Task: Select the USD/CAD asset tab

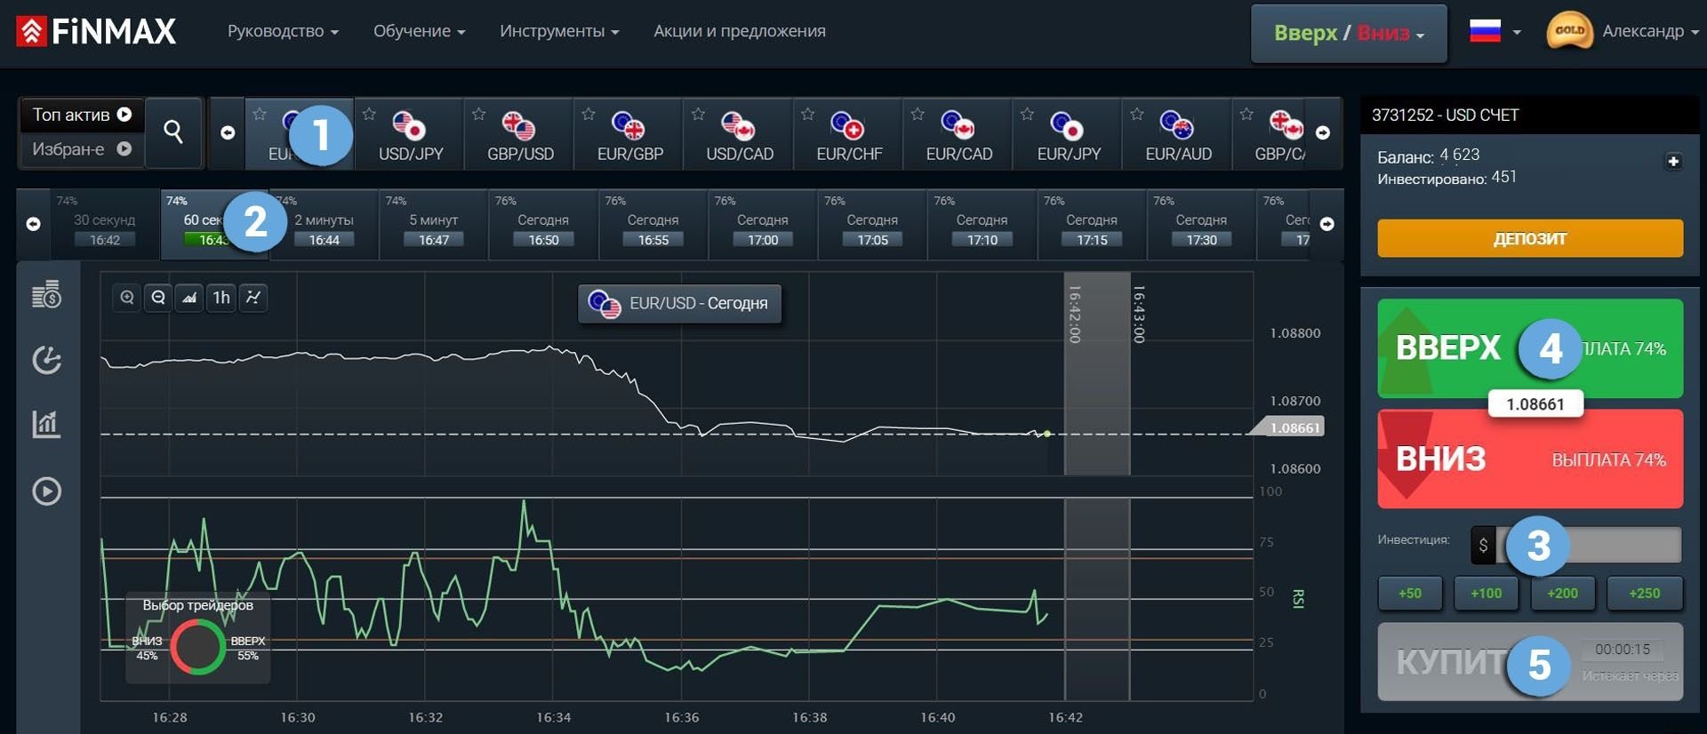Action: pos(739,133)
